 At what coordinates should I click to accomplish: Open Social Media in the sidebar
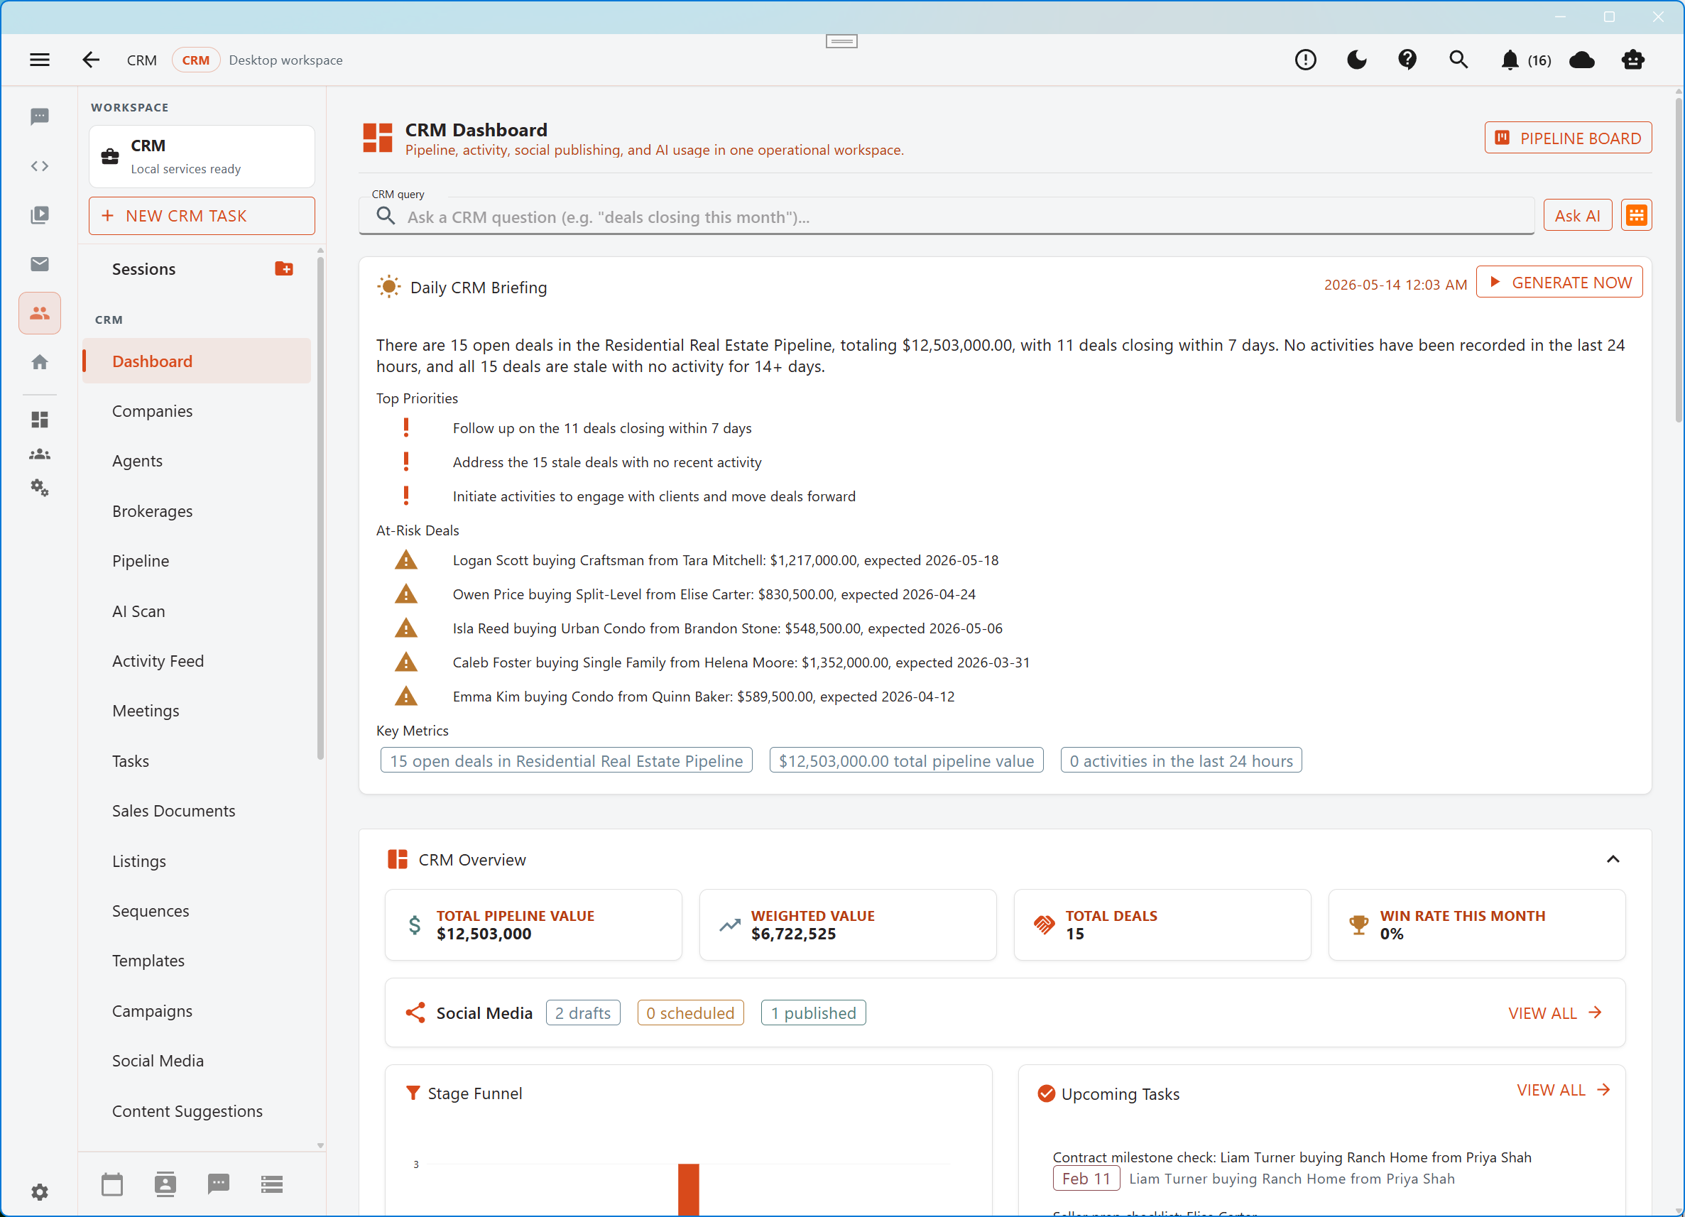pyautogui.click(x=197, y=1061)
